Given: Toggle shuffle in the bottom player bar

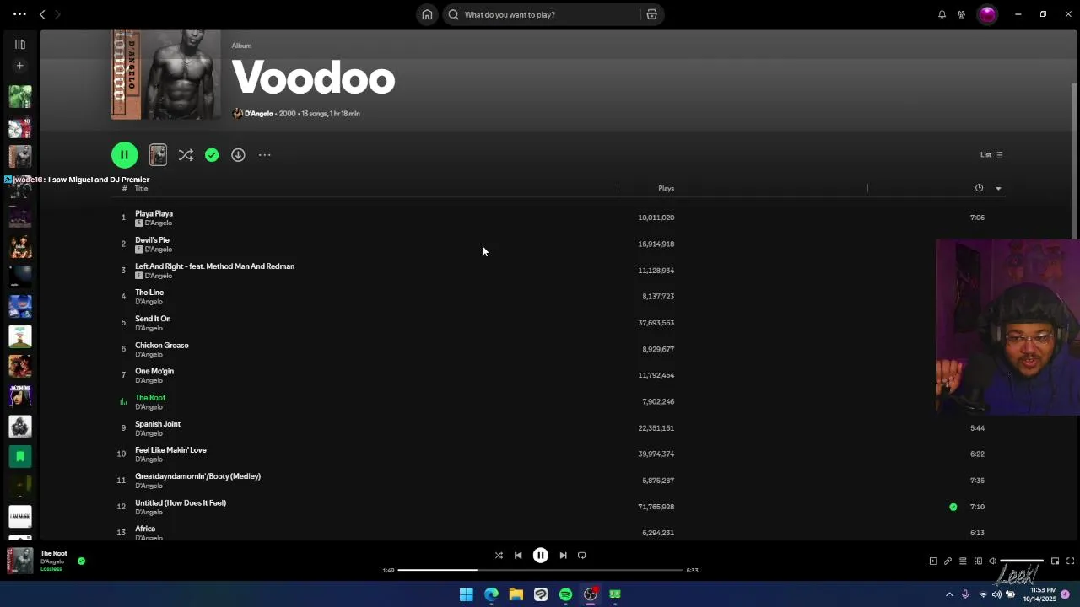Looking at the screenshot, I should coord(499,556).
